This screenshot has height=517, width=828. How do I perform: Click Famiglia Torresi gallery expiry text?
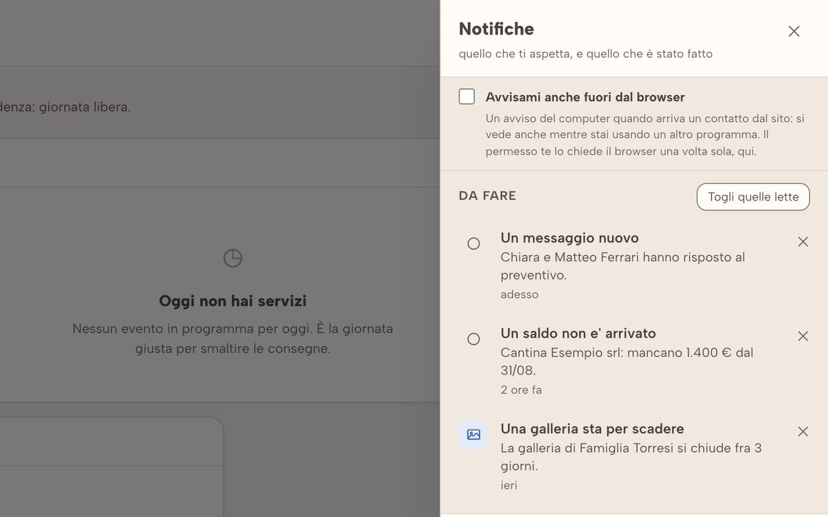(631, 456)
